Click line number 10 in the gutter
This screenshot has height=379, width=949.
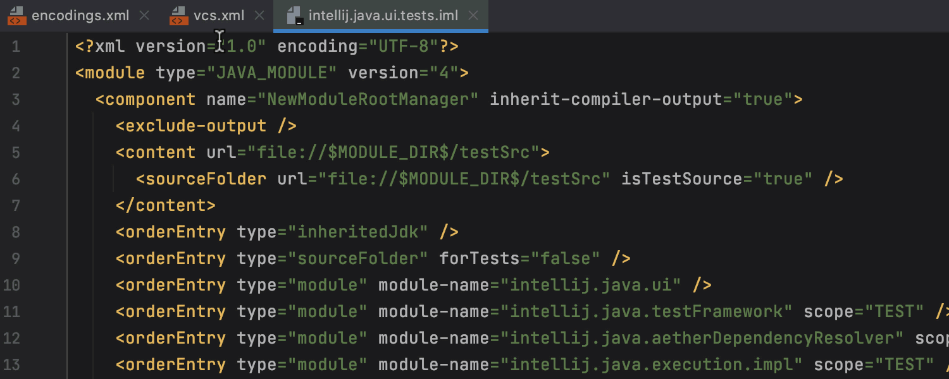pyautogui.click(x=11, y=286)
